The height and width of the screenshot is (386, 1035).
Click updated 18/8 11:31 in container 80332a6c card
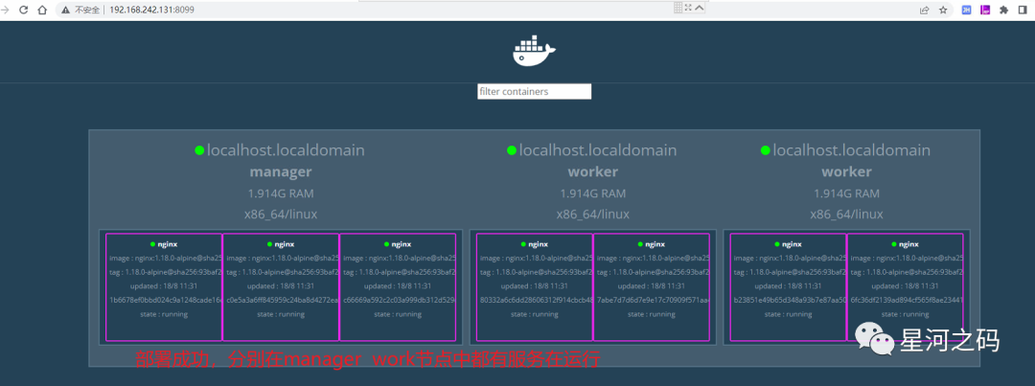pyautogui.click(x=535, y=286)
